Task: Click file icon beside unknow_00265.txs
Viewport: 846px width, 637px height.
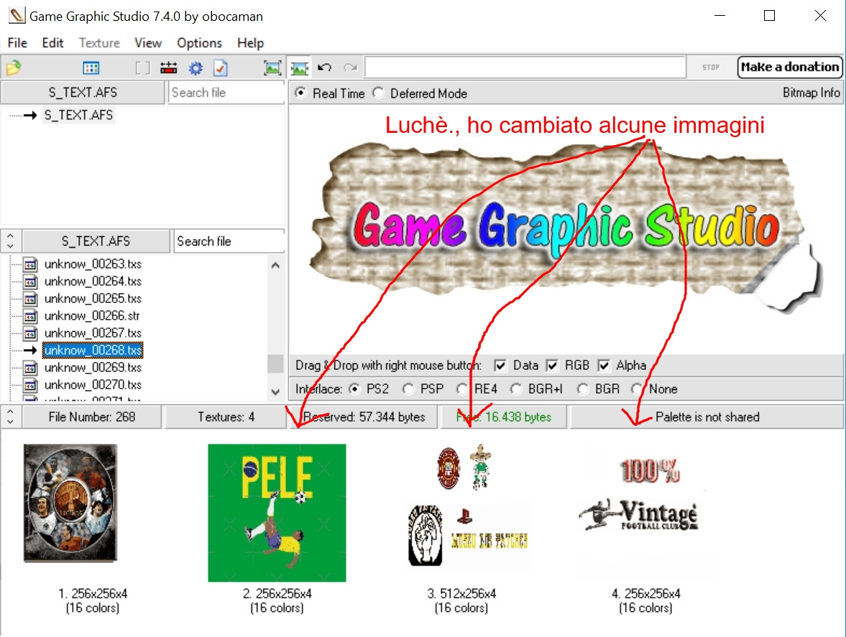Action: tap(31, 299)
